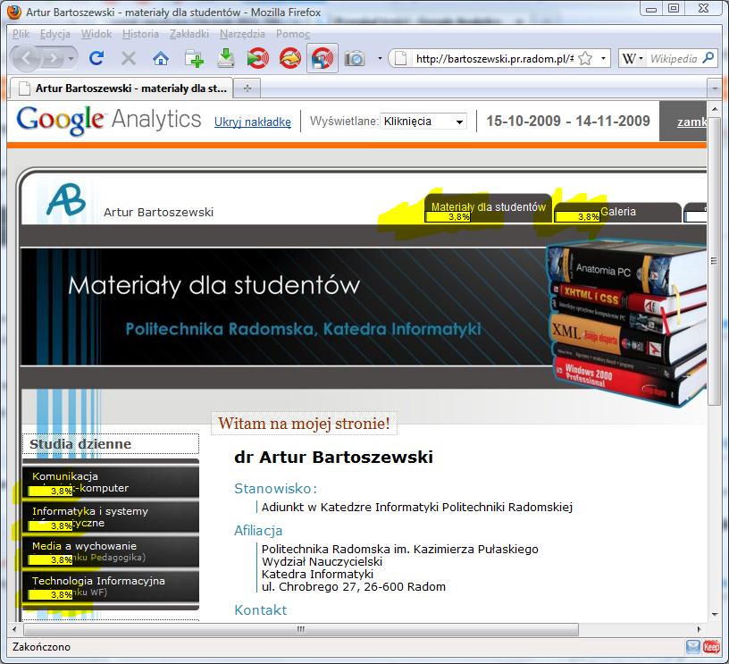The image size is (729, 664).
Task: Open the back/forward history dropdown arrow
Action: coord(71,59)
